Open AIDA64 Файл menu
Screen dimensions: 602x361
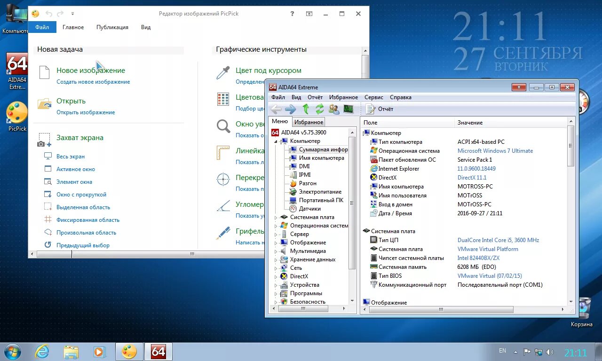(278, 97)
